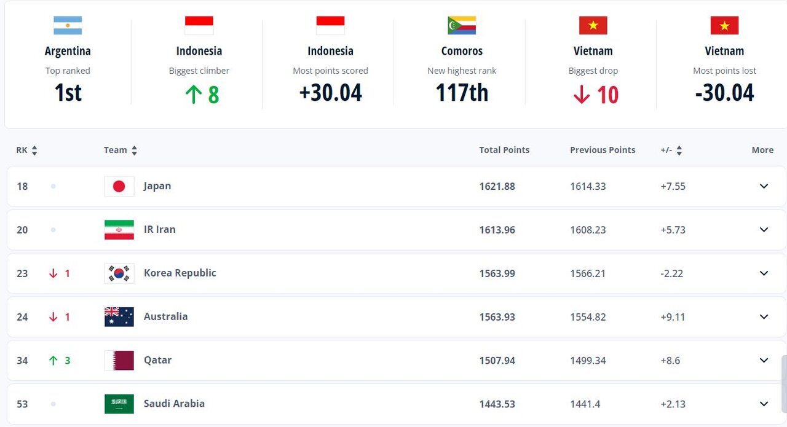The image size is (787, 427).
Task: Click the Comoros flag icon
Action: [x=462, y=25]
